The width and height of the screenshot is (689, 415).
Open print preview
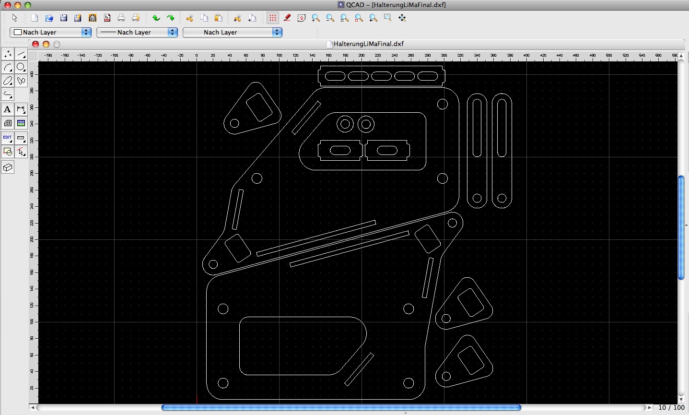136,18
